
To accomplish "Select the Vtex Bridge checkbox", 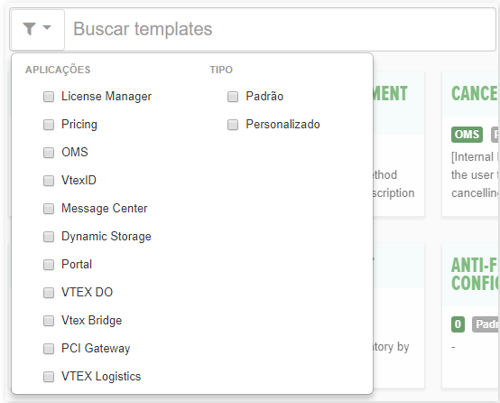I will 49,321.
